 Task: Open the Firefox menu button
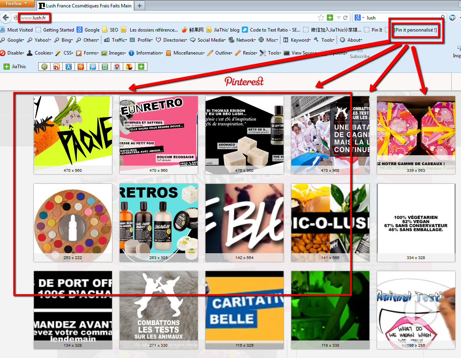click(17, 4)
